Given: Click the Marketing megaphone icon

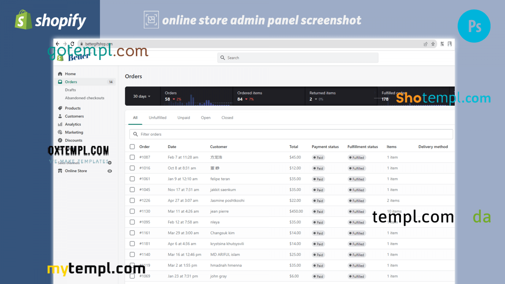Looking at the screenshot, I should (60, 133).
